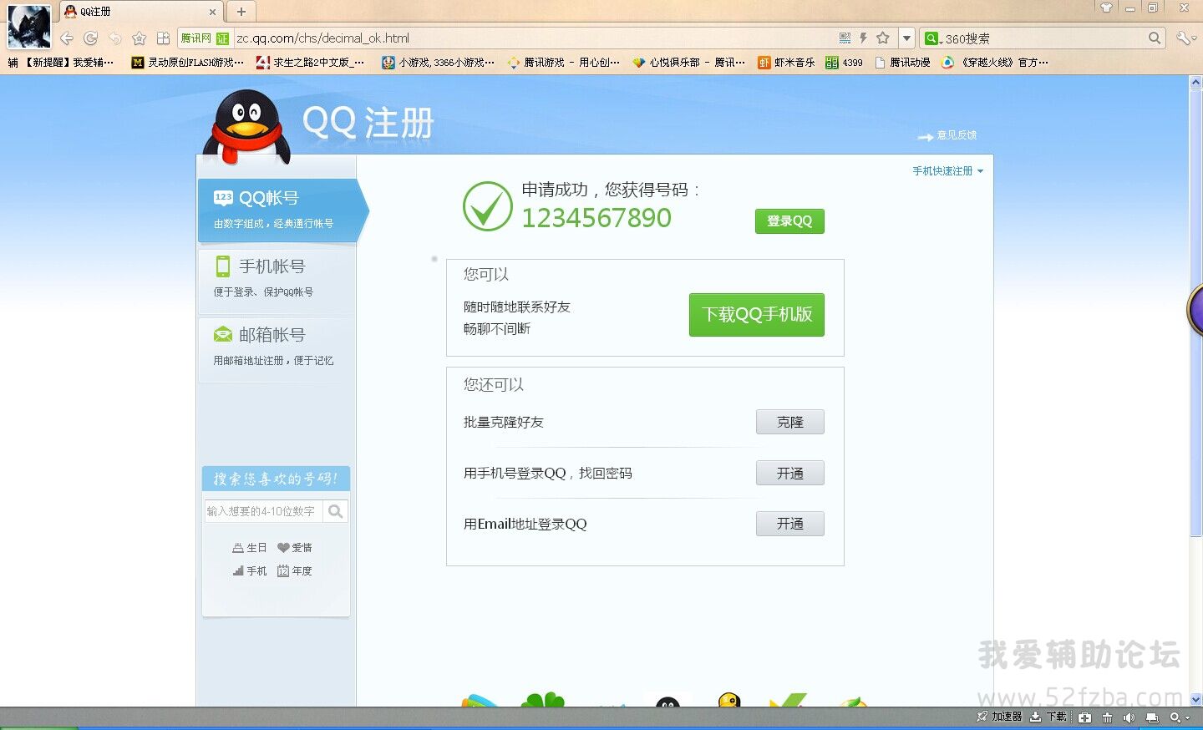Open bookmark 灵动原创FLASH游戏
Viewport: 1203px width, 730px height.
(188, 63)
